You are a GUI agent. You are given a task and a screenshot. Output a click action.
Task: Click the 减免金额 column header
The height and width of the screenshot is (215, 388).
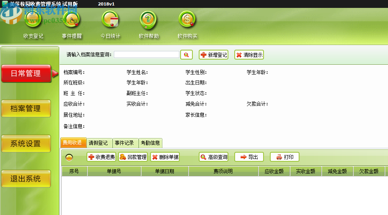pyautogui.click(x=337, y=171)
